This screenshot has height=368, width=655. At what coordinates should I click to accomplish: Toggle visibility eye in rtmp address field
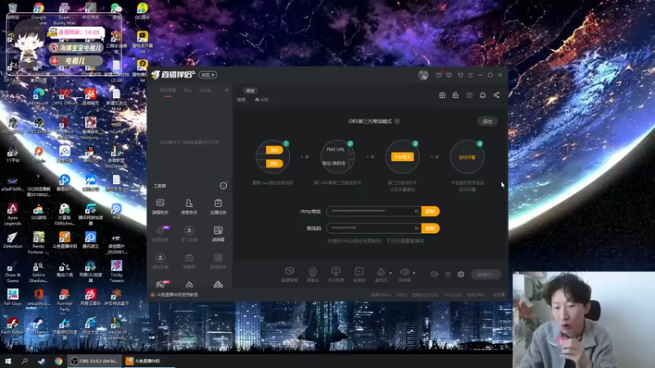417,211
